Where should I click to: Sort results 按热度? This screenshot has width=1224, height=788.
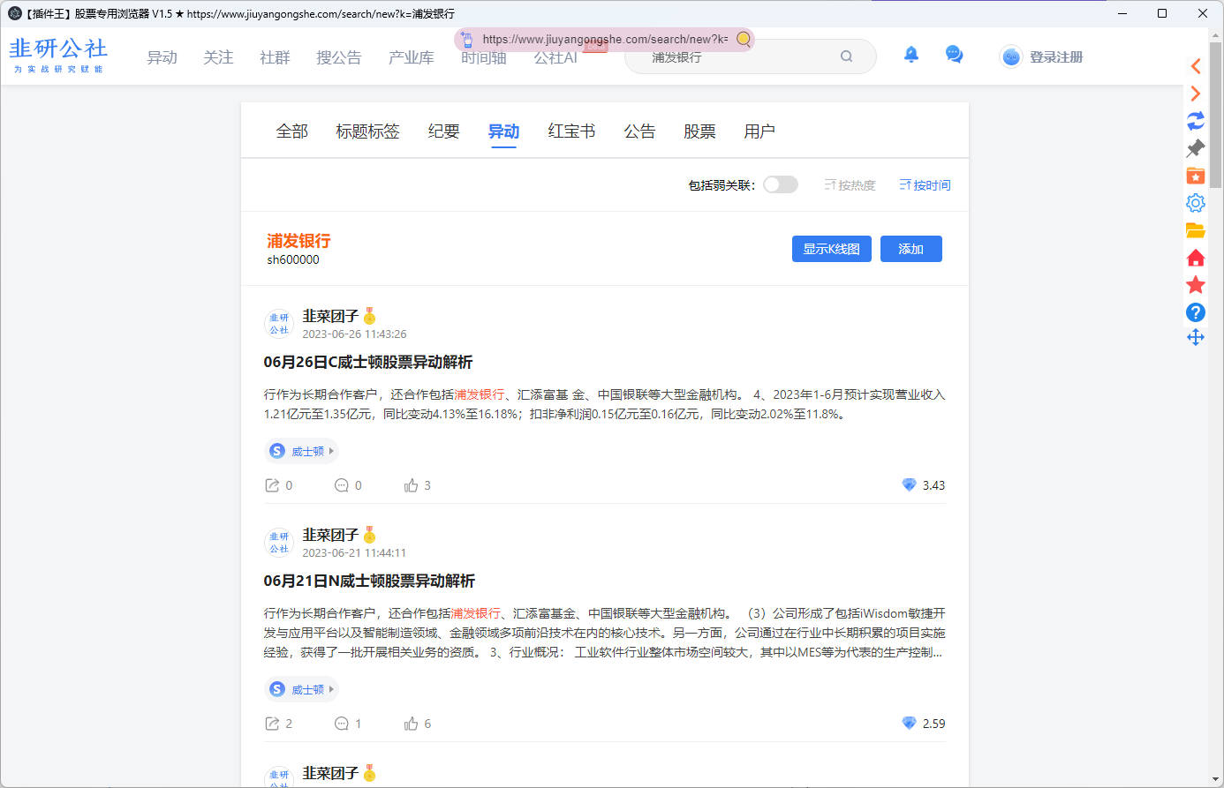tap(850, 185)
